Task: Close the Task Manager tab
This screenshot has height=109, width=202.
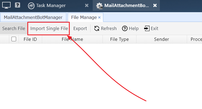Action: [87, 5]
